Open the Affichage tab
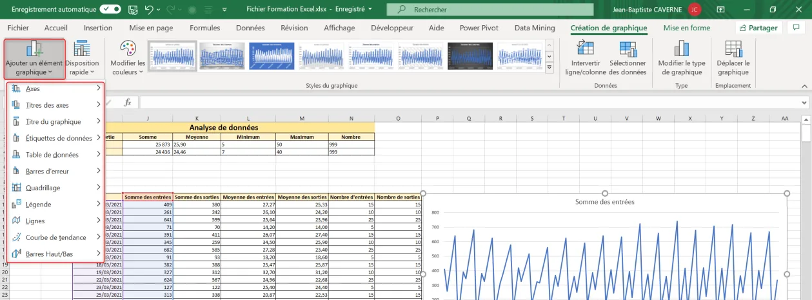This screenshot has width=812, height=300. point(339,28)
